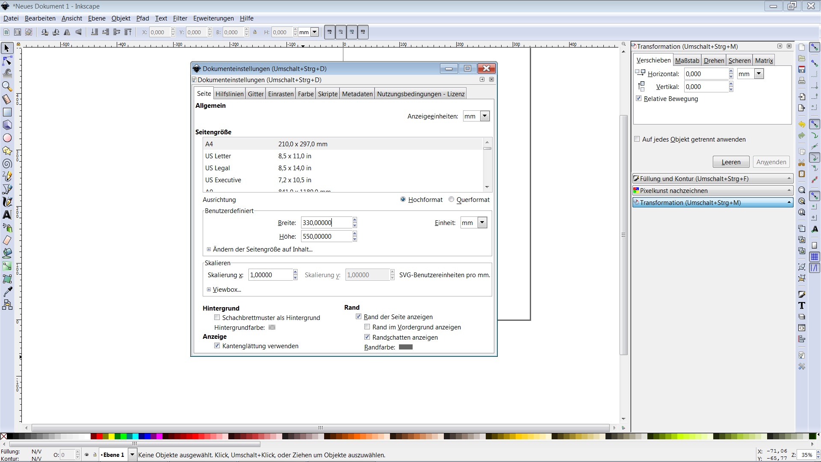Select the 3D Box tool

click(x=7, y=125)
